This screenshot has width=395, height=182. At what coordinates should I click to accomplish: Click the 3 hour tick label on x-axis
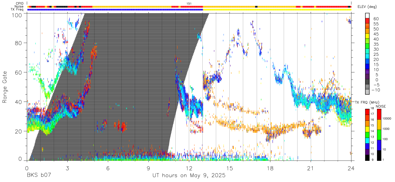pyautogui.click(x=67, y=168)
